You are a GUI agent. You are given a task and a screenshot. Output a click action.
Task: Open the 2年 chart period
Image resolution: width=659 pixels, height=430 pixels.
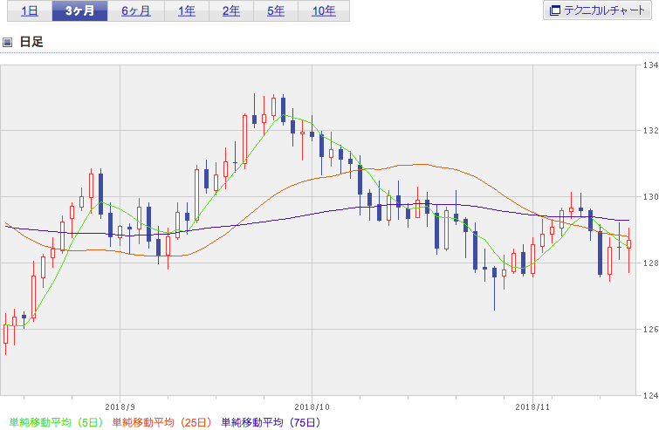point(231,11)
